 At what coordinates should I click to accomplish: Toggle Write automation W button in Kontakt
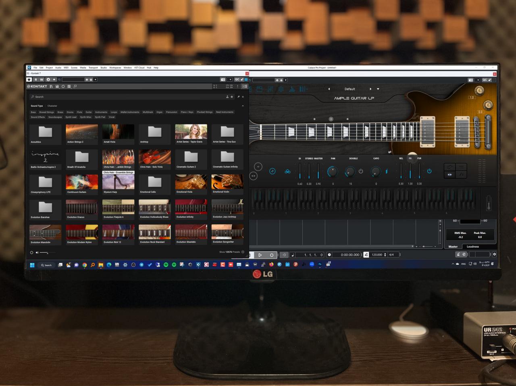(x=42, y=80)
